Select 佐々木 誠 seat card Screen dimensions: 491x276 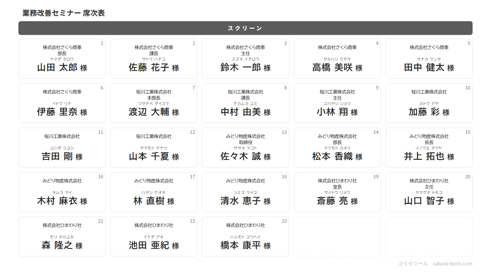pyautogui.click(x=245, y=148)
